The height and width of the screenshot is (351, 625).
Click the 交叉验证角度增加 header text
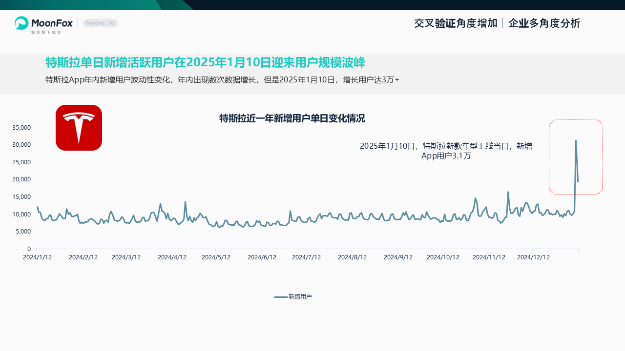456,23
